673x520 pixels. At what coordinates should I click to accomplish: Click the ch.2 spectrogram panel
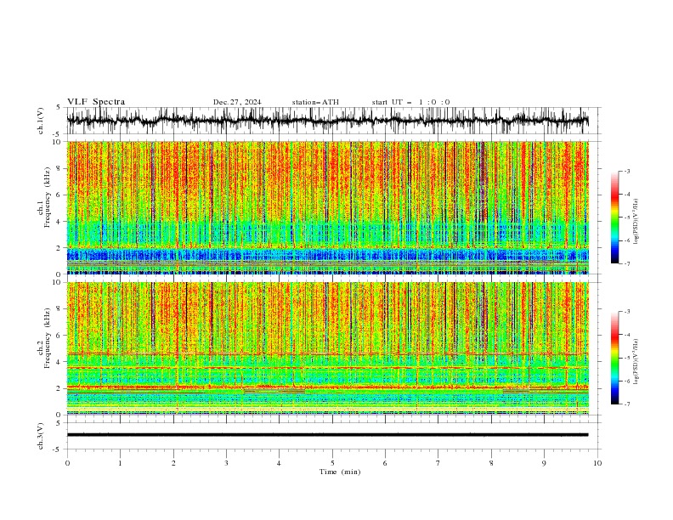pos(327,348)
